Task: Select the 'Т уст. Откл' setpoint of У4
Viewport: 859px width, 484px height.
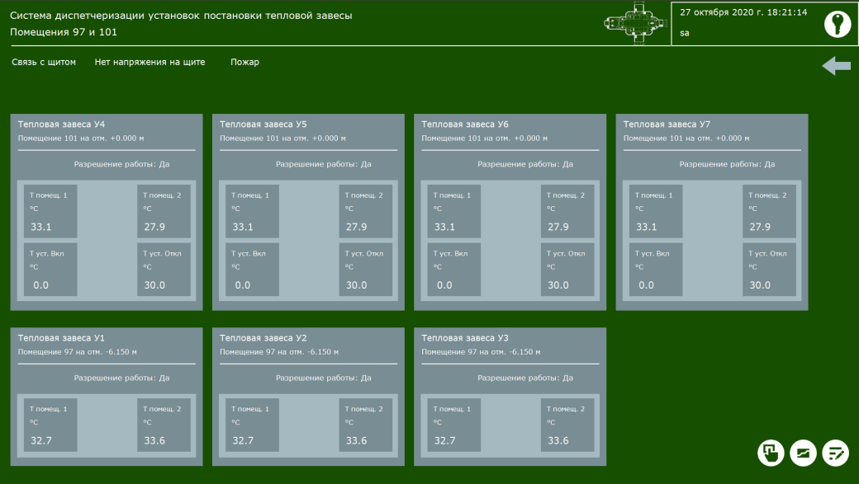Action: pyautogui.click(x=164, y=270)
